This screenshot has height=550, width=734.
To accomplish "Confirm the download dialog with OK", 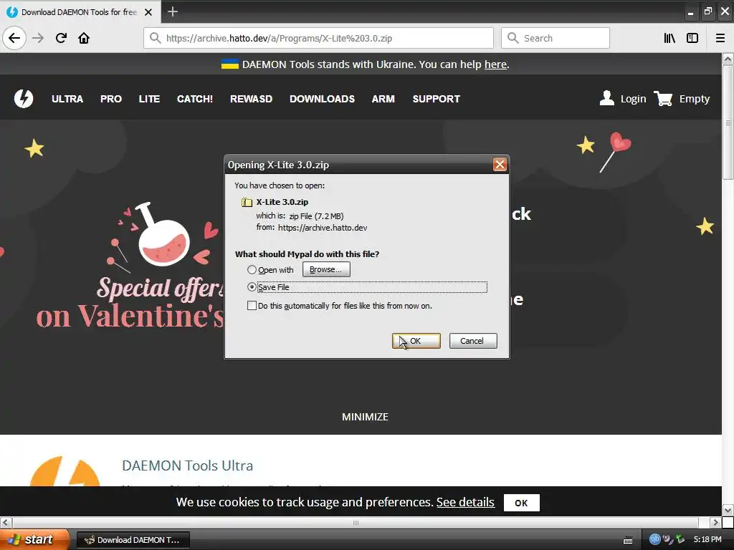I will [416, 341].
